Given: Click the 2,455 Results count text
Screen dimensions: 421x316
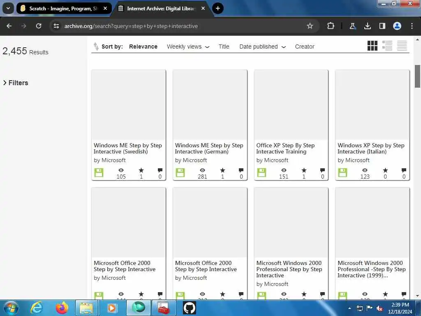Looking at the screenshot, I should tap(25, 51).
